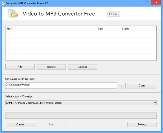163x133 pixels.
Task: Expand the output MP3 quality dropdown
Action: tap(81, 103)
